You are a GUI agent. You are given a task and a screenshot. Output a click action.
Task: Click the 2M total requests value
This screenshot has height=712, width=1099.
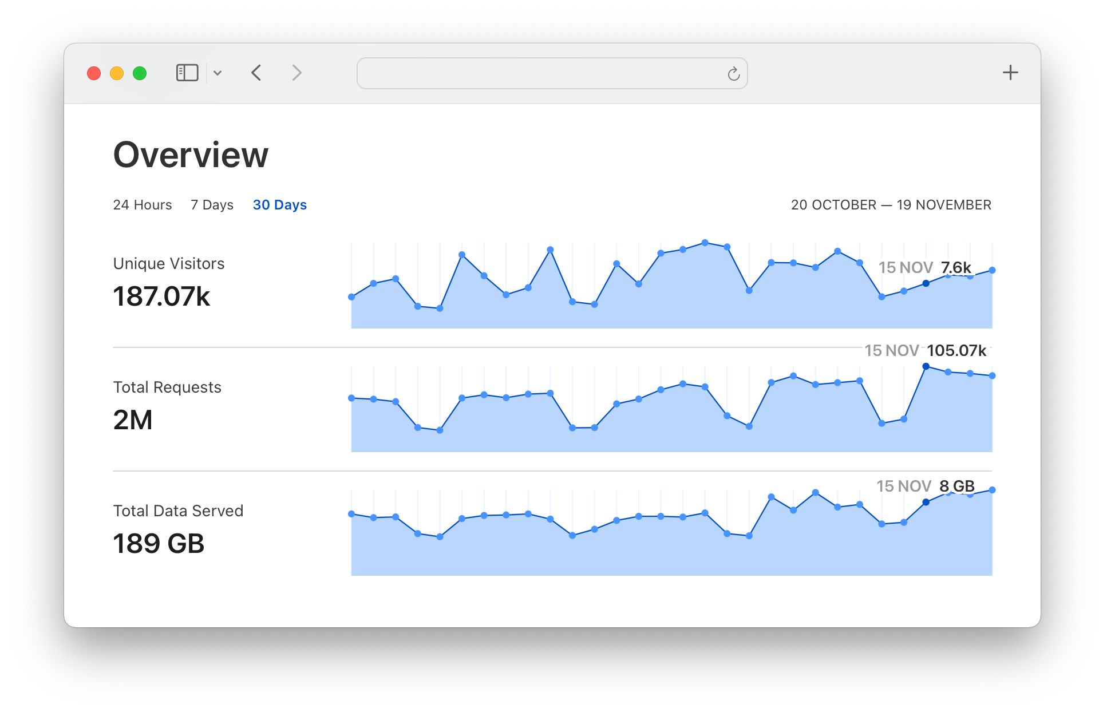[x=133, y=420]
